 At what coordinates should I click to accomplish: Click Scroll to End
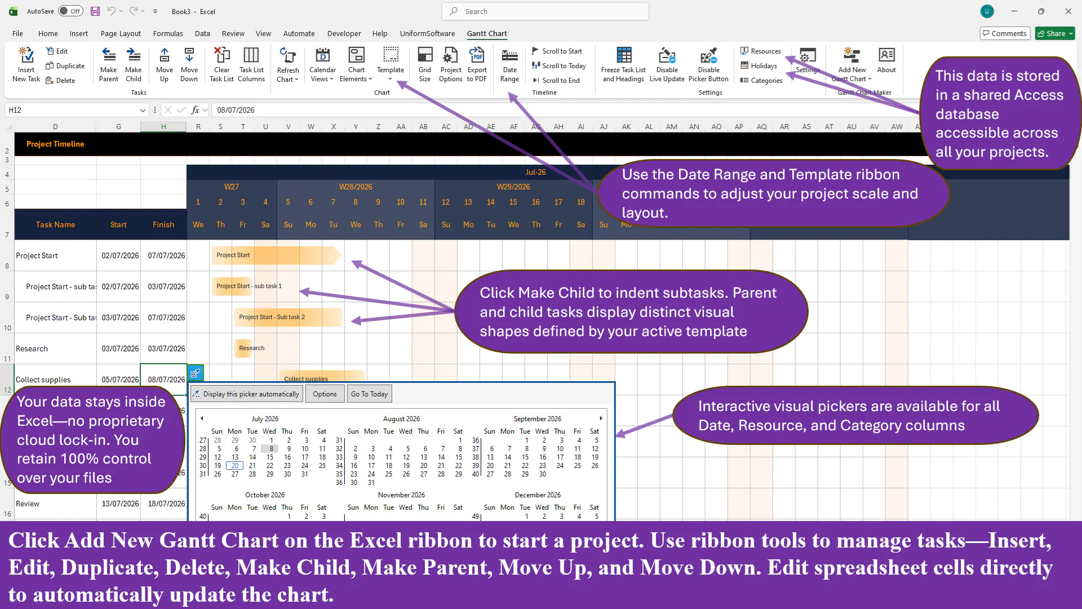(556, 80)
